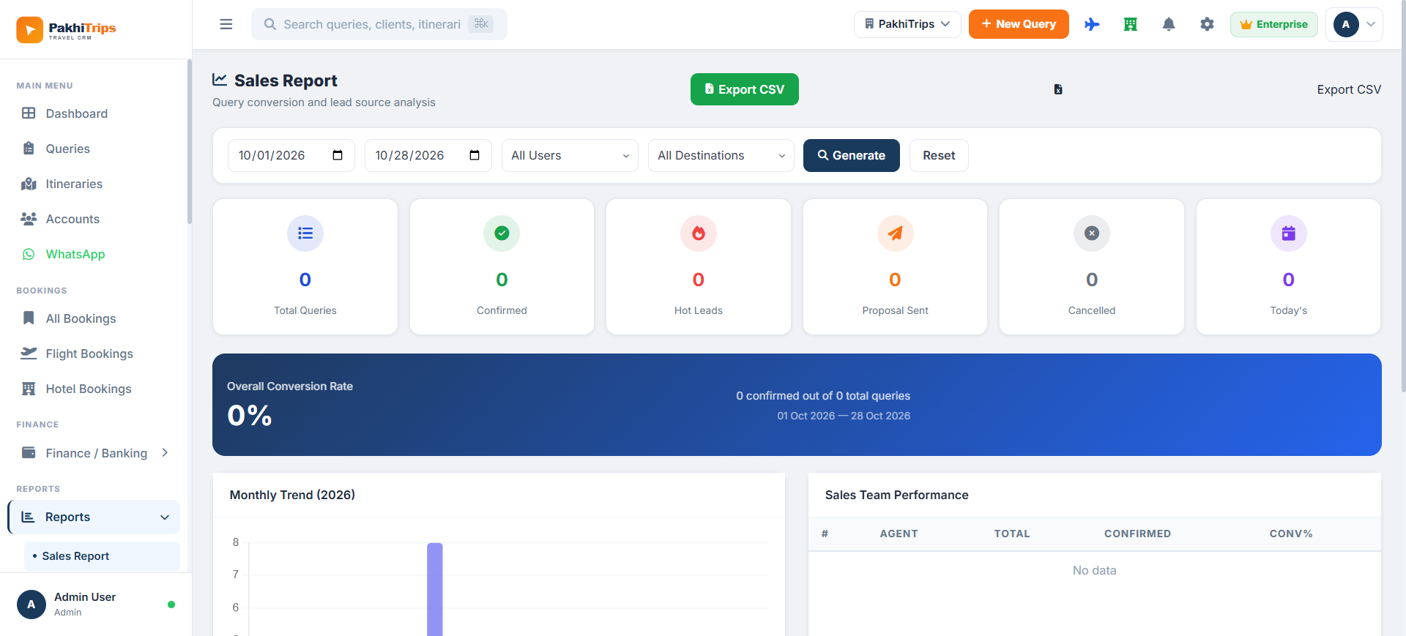Open flight quick-access airplane icon in header
The width and height of the screenshot is (1406, 636).
[x=1092, y=24]
